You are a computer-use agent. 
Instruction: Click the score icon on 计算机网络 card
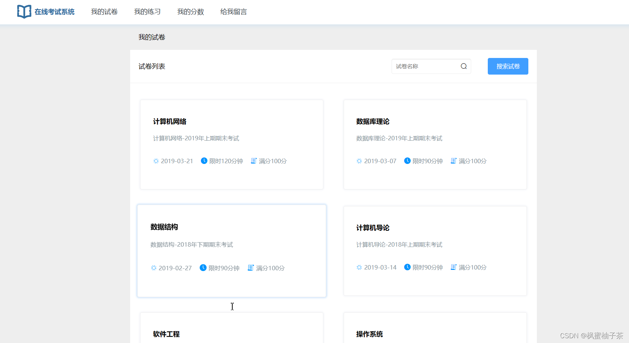(254, 161)
